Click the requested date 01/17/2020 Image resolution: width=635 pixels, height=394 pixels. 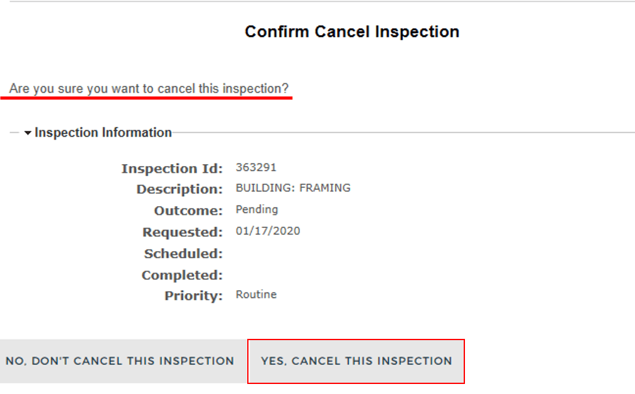point(268,231)
